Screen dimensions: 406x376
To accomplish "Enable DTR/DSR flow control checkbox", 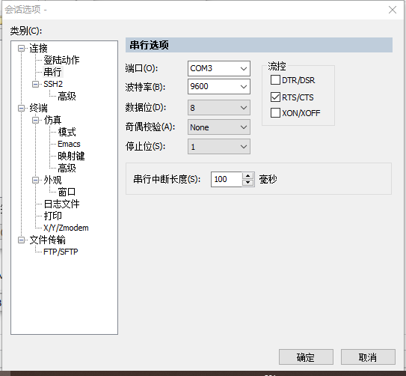I will coord(275,80).
